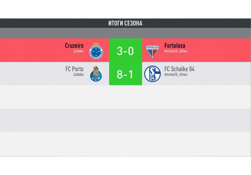The width and height of the screenshot is (251, 175).
Task: Select the first empty row below FC Porto match
Action: [125, 97]
